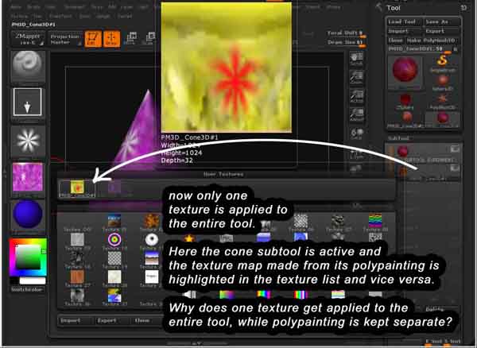
Task: Select the concentric rings target texture
Action: coord(114,240)
